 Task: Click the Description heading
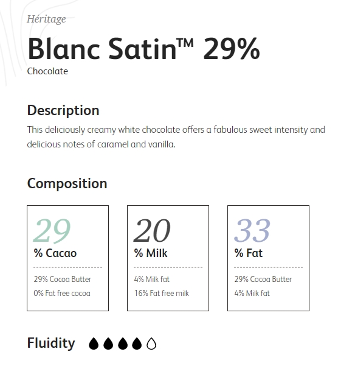[63, 110]
